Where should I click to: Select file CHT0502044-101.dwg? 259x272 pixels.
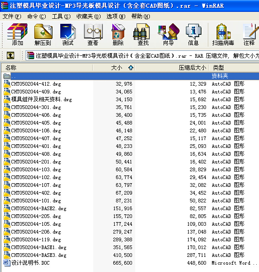tap(36, 201)
